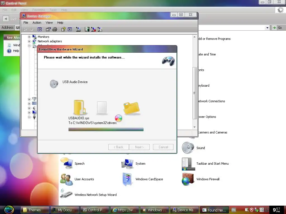286x214 pixels.
Task: Click the driver installation progress bar
Action: coord(106,129)
